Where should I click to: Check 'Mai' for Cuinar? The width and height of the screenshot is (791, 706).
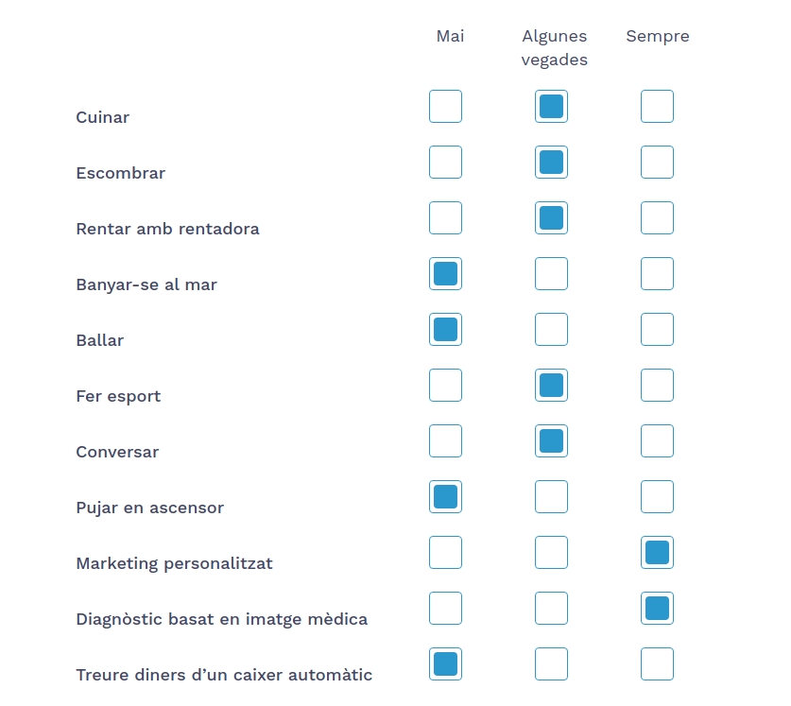coord(445,107)
